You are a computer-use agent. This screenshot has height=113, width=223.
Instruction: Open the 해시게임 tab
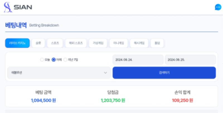pyautogui.click(x=139, y=43)
